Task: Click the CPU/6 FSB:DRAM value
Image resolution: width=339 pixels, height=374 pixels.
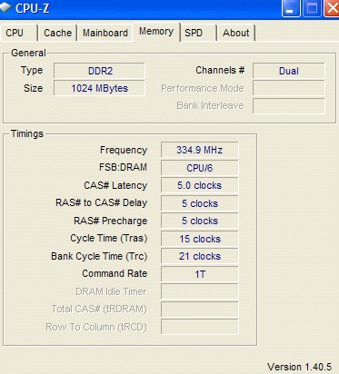Action: [x=200, y=168]
